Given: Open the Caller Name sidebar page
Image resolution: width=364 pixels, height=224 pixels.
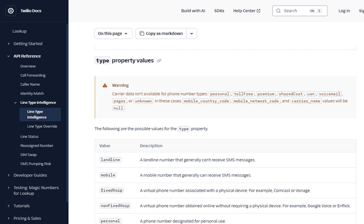Looking at the screenshot, I should [30, 84].
